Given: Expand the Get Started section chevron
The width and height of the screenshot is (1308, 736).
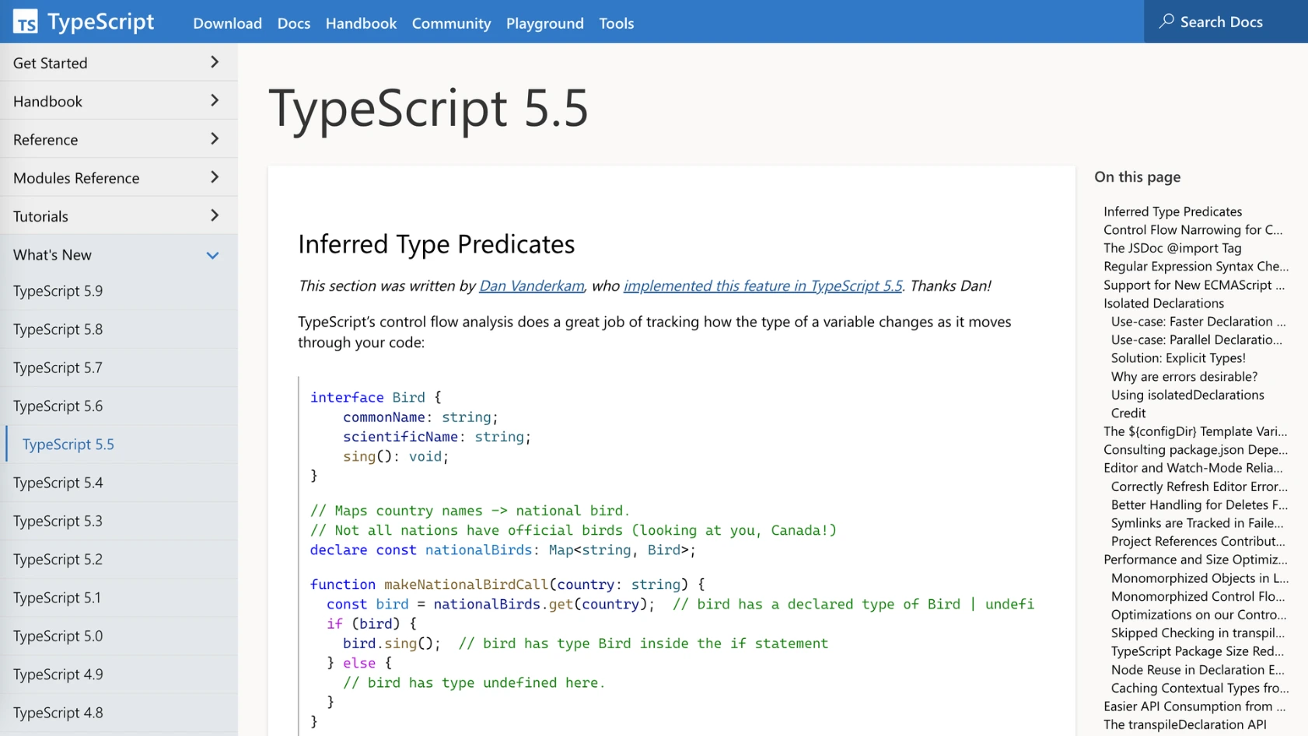Looking at the screenshot, I should coord(215,62).
